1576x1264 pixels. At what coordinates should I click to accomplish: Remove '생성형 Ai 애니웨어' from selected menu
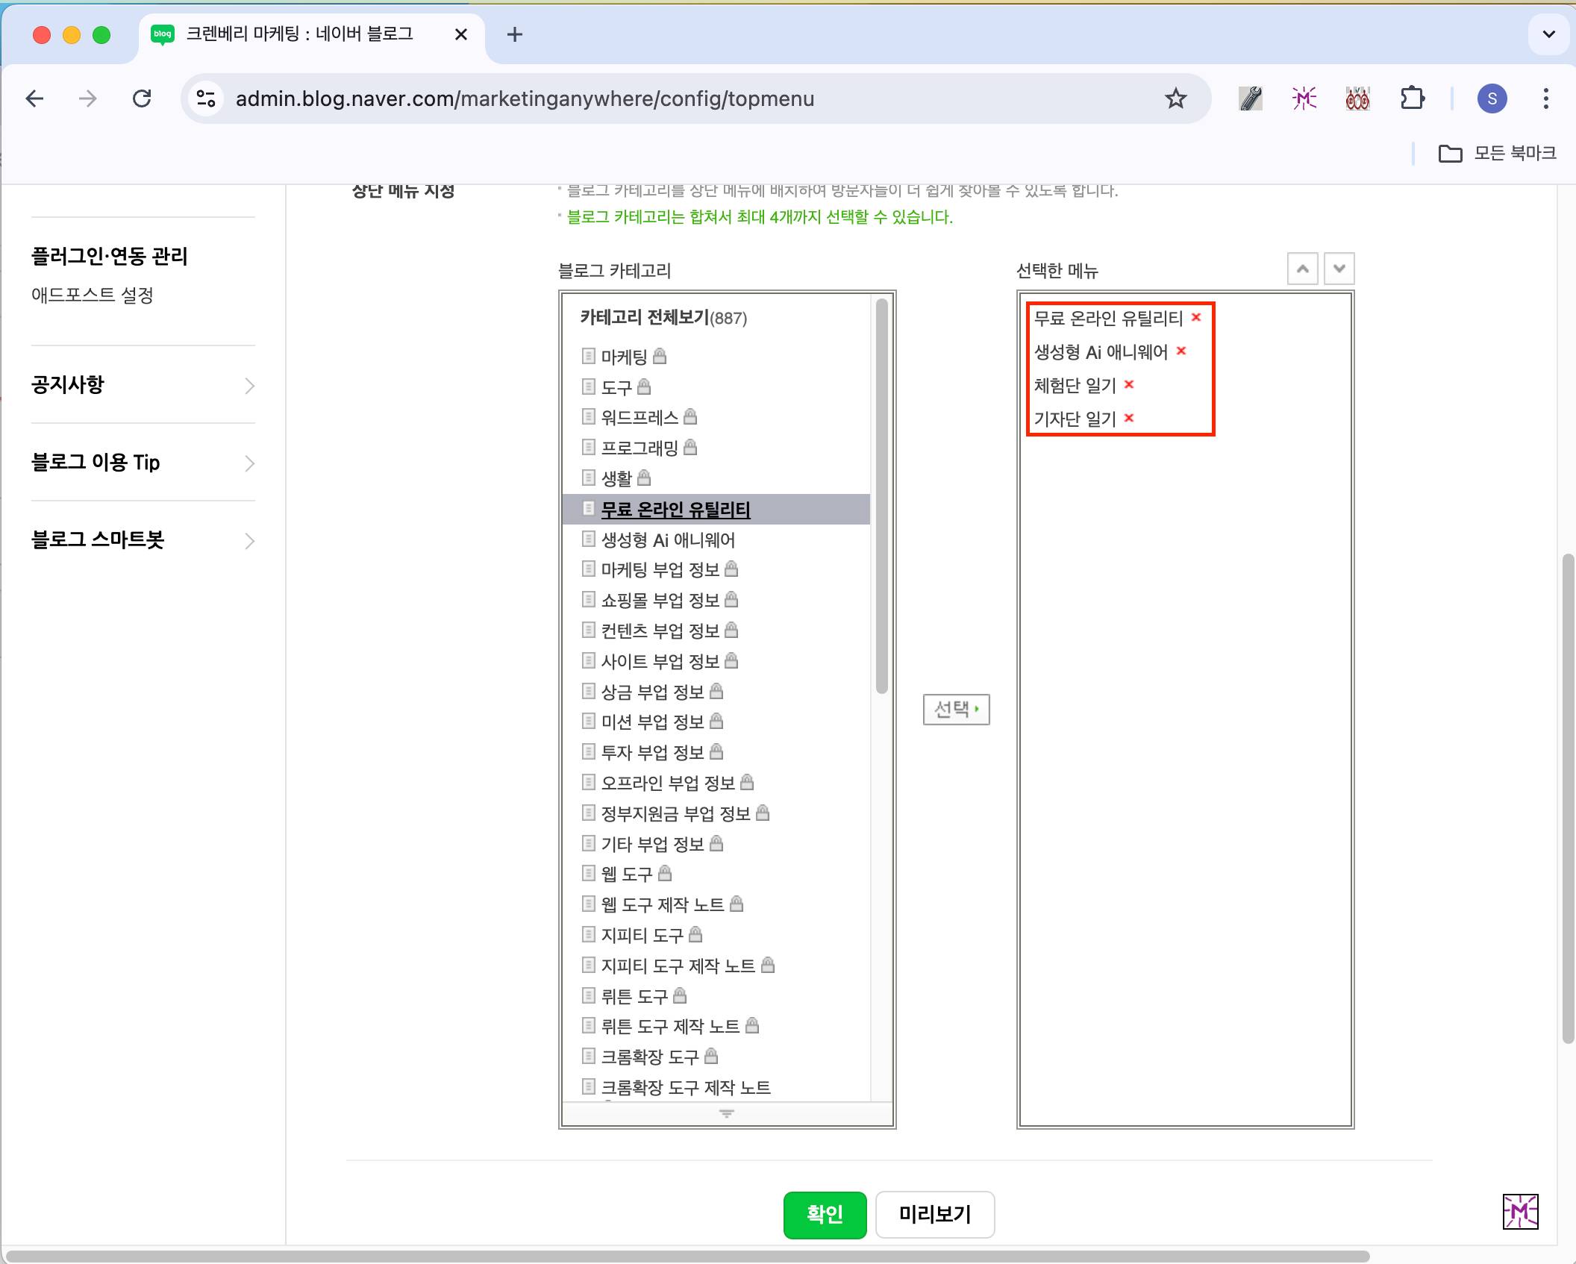click(x=1181, y=351)
